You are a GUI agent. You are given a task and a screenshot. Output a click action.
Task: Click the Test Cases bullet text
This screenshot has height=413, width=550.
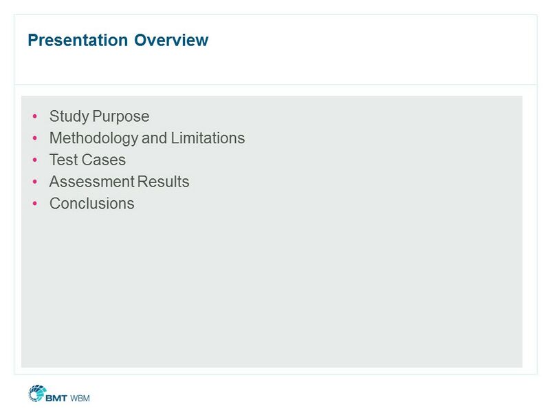click(x=87, y=160)
